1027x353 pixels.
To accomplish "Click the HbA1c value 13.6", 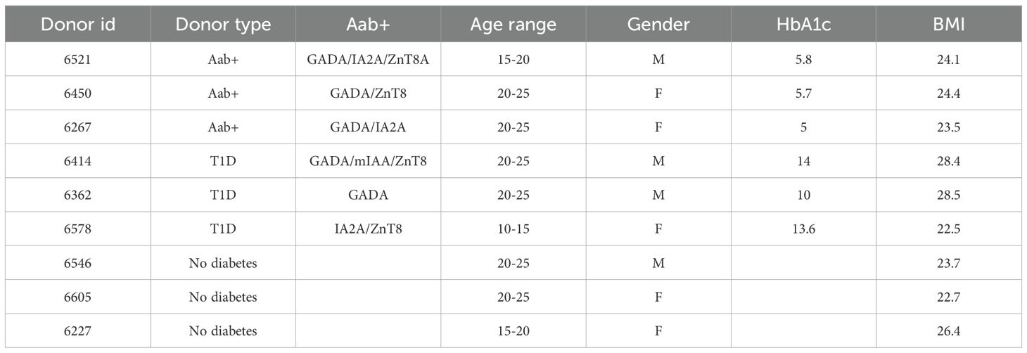I will [803, 229].
